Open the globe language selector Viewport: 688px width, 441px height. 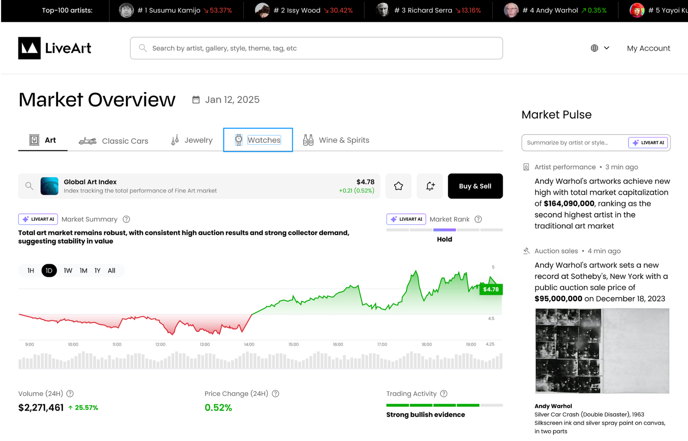tap(594, 48)
